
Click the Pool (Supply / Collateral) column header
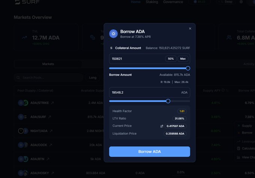[35, 91]
